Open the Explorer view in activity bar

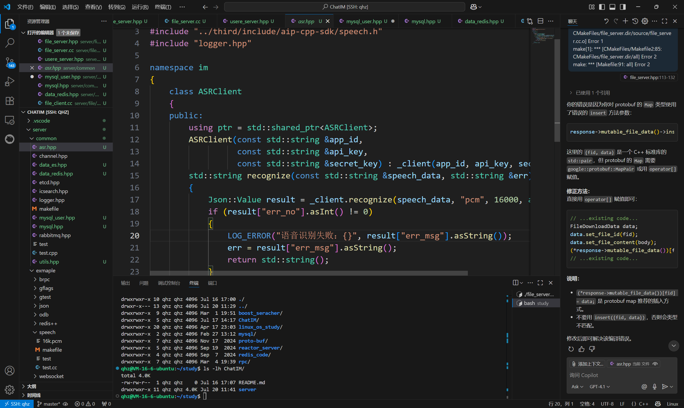[10, 24]
